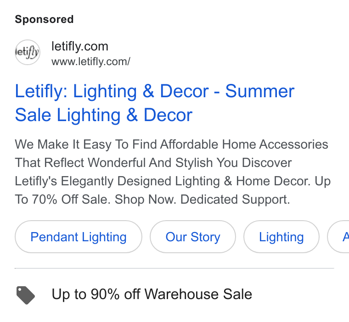Choose the Lighting sitelink chip

point(281,237)
